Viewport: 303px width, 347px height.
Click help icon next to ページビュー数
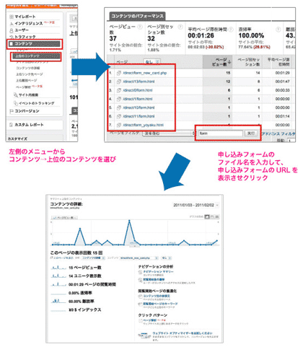pos(140,27)
